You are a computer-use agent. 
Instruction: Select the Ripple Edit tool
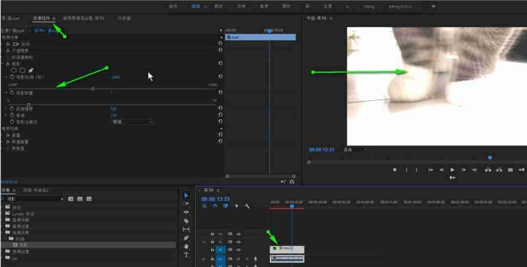click(x=186, y=212)
